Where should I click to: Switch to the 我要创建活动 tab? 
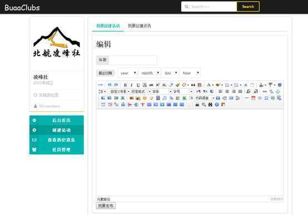coord(108,26)
